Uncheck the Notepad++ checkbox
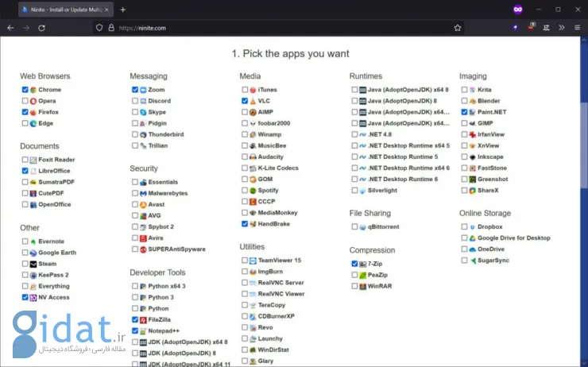Viewport: 588px width, 367px height. pyautogui.click(x=134, y=330)
